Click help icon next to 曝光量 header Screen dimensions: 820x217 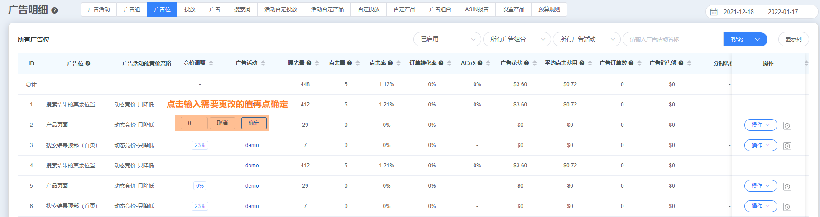[x=309, y=63]
